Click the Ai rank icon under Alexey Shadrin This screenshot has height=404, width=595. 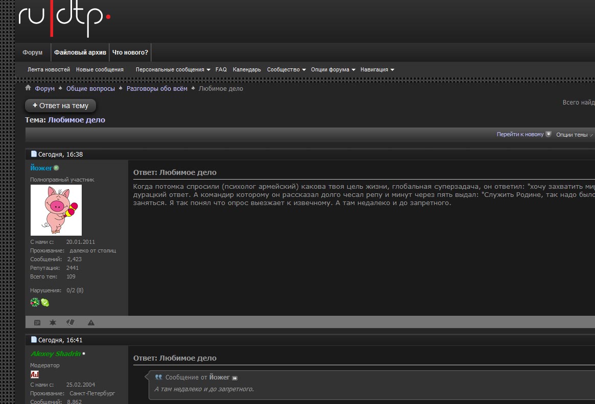click(35, 374)
